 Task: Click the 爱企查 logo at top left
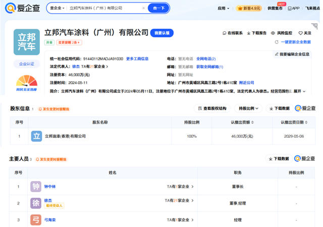[x=22, y=8]
